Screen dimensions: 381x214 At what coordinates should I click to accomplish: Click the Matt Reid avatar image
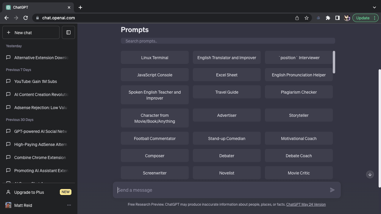[x=8, y=205]
